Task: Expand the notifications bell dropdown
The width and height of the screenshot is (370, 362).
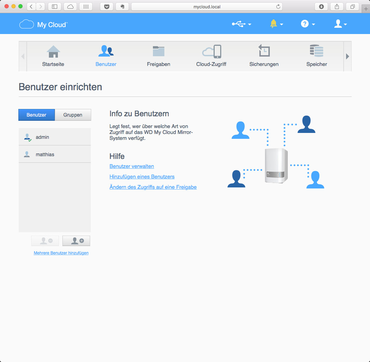Action: tap(276, 24)
